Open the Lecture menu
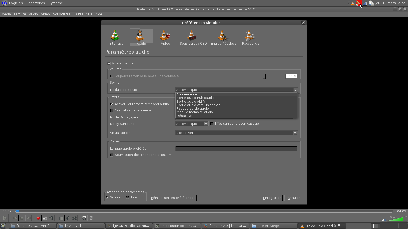The width and height of the screenshot is (408, 229). click(20, 14)
